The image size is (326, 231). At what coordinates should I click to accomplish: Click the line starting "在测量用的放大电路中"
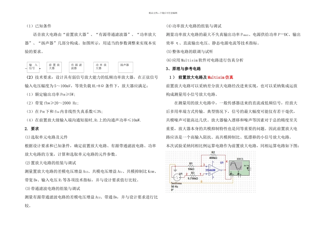236,103
